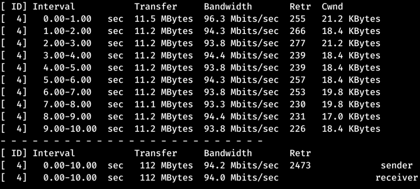Select the retransmit count 253
Viewport: 420px width, 189px height.
[297, 92]
